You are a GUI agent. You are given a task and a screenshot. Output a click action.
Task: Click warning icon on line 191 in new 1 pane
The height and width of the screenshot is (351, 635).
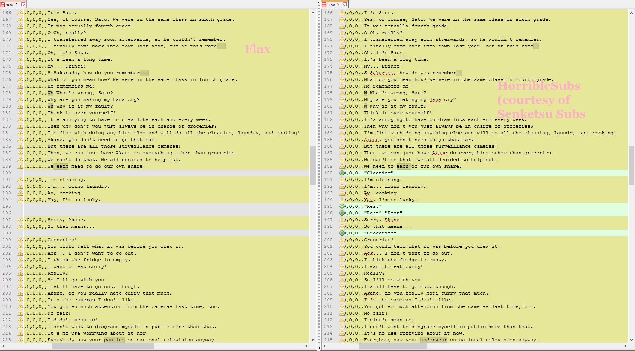click(x=20, y=180)
